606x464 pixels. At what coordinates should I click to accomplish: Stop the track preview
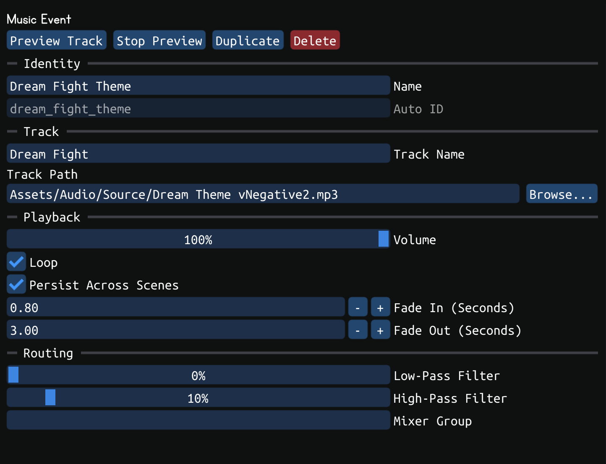coord(159,41)
